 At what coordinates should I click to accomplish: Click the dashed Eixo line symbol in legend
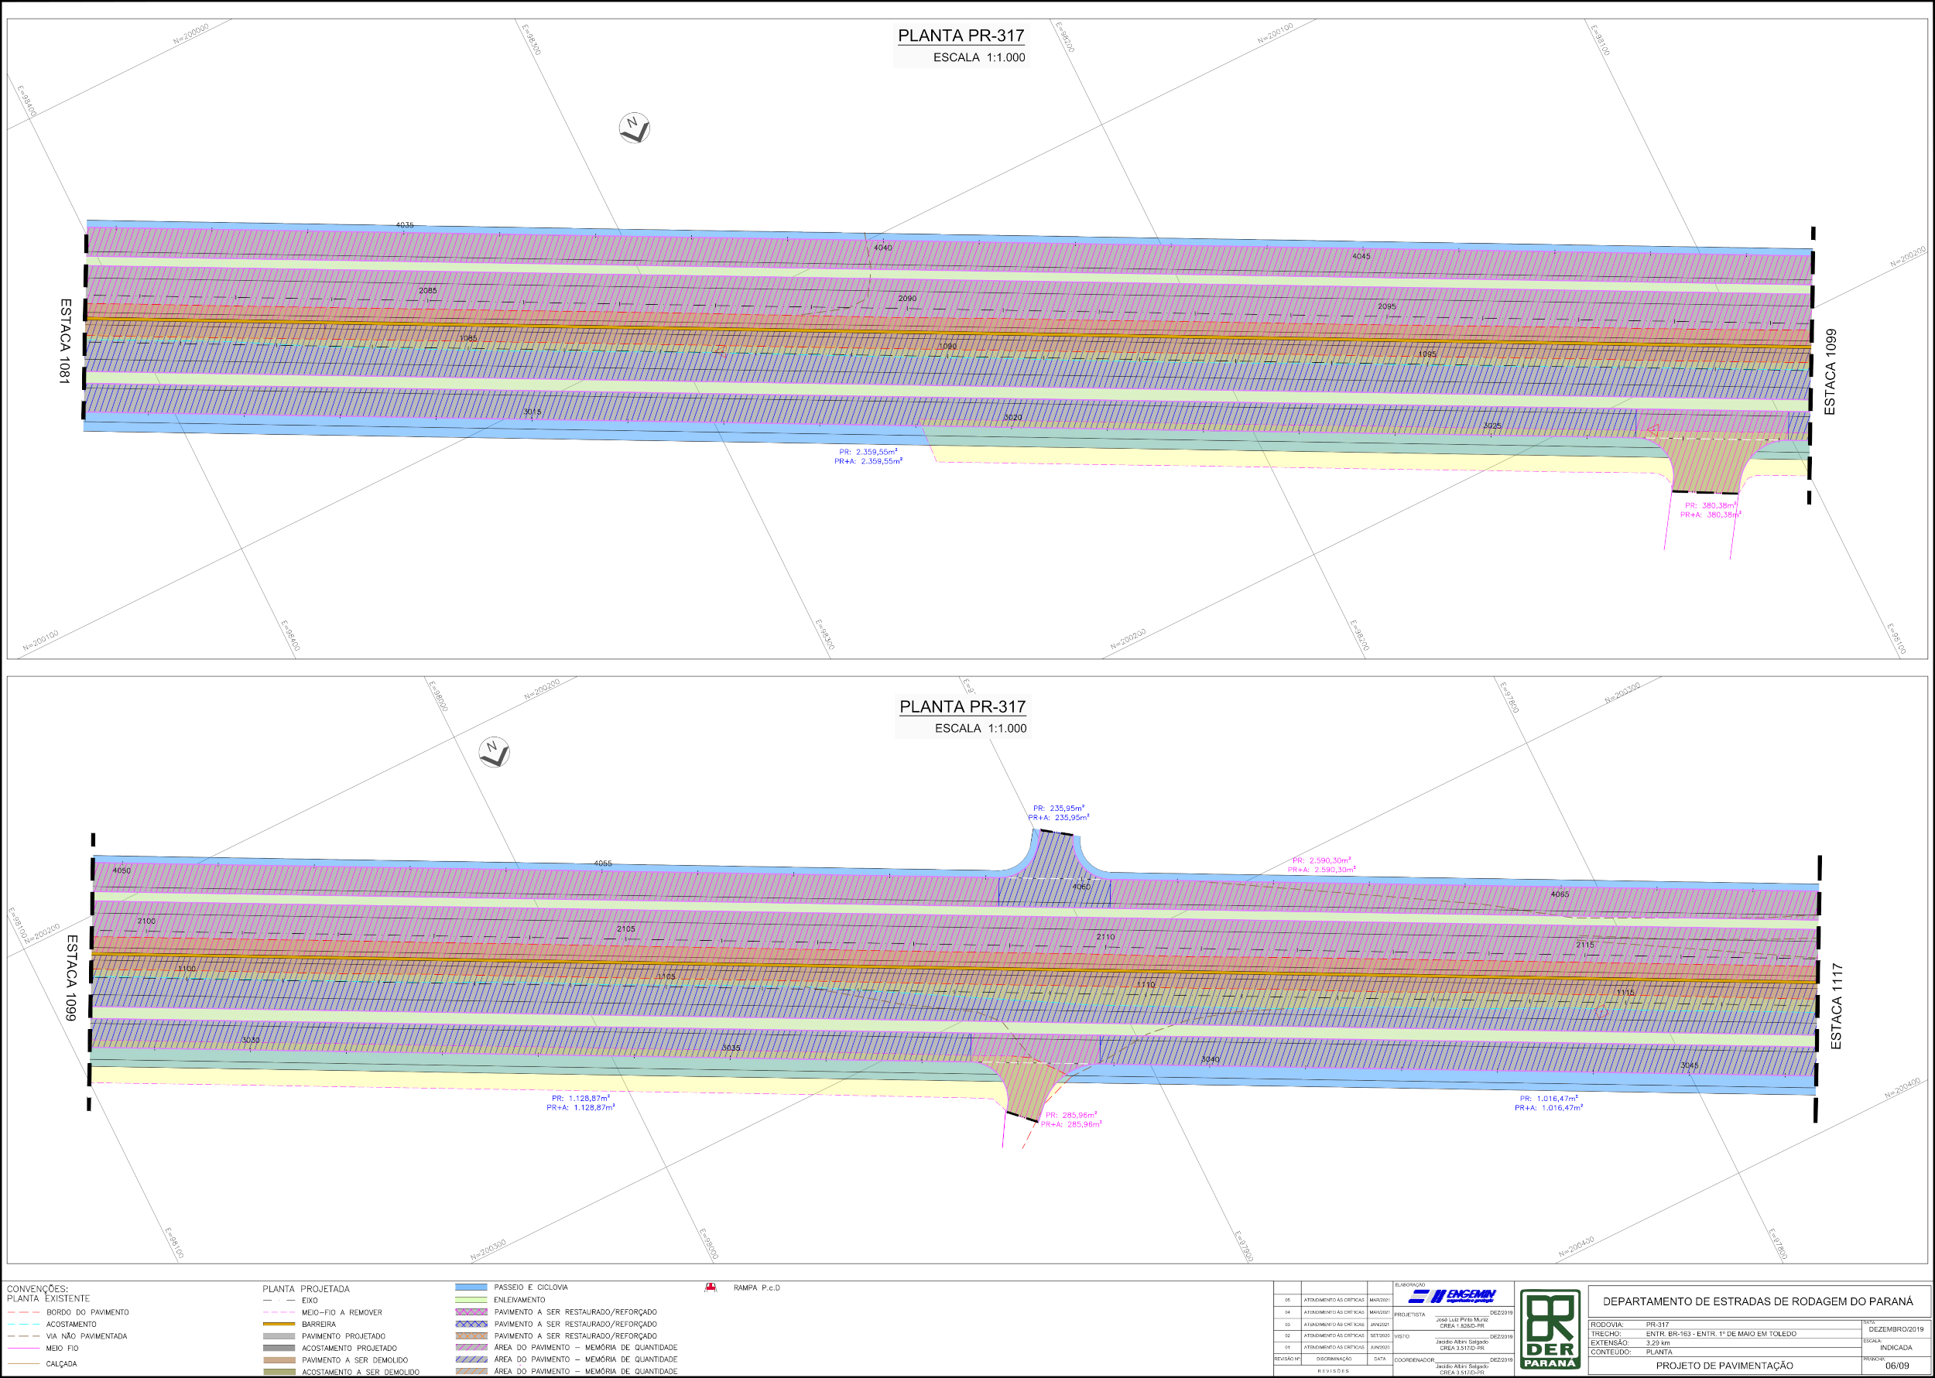[279, 1300]
